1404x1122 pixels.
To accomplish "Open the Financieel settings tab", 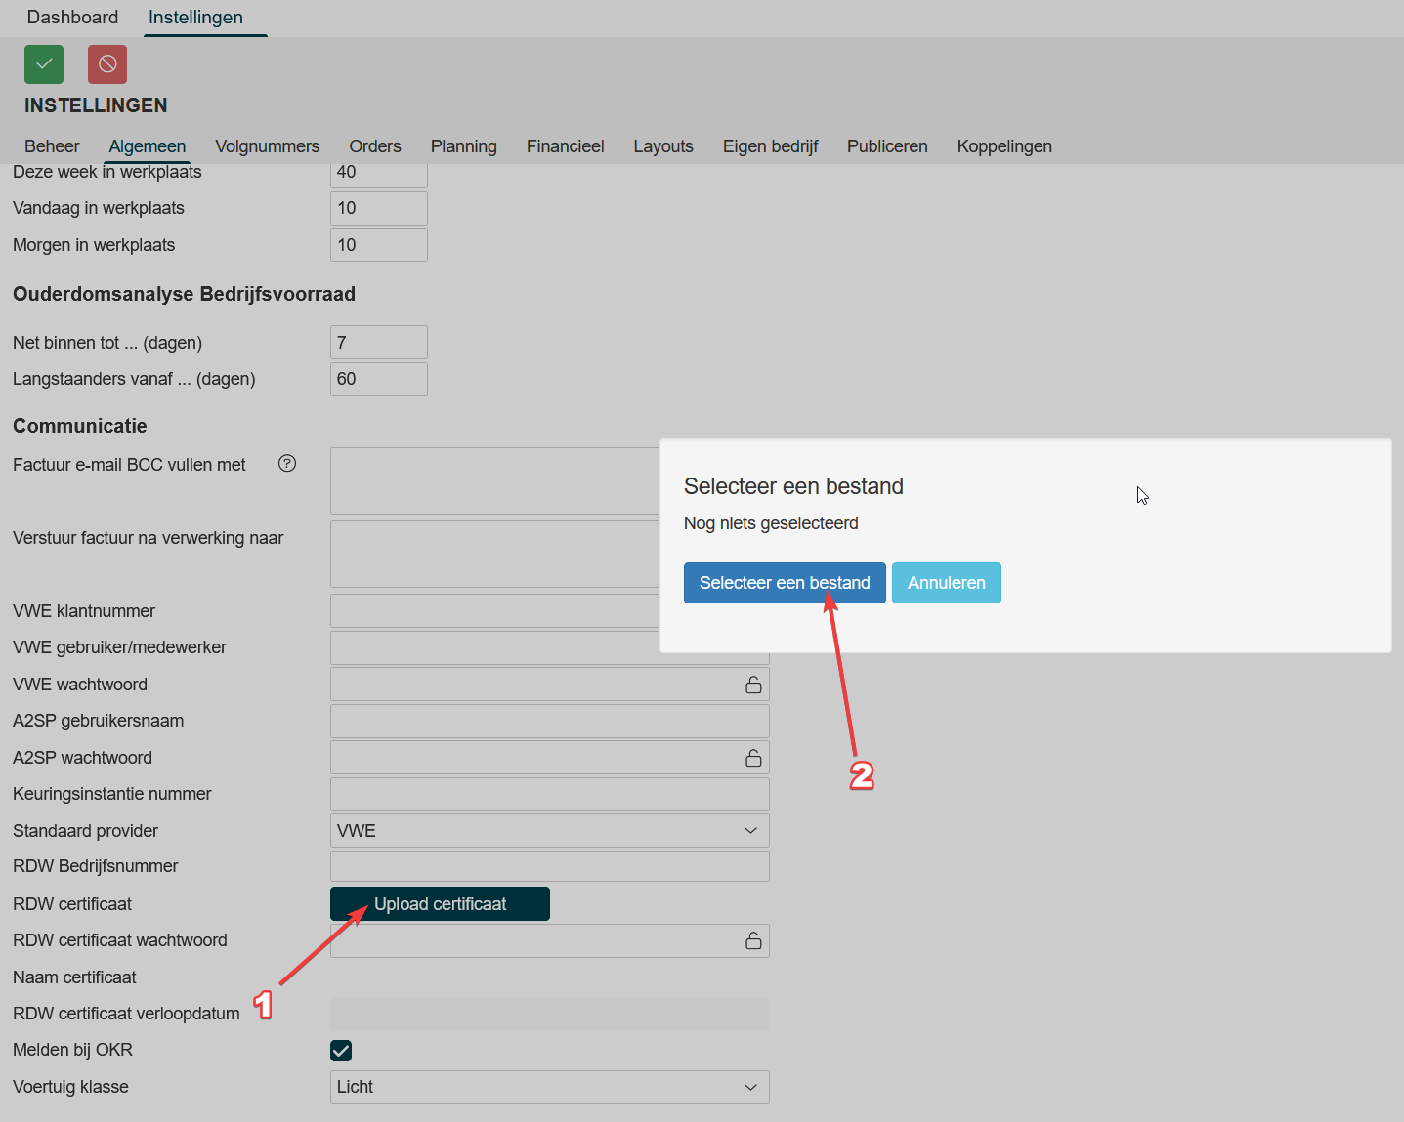I will 565,146.
